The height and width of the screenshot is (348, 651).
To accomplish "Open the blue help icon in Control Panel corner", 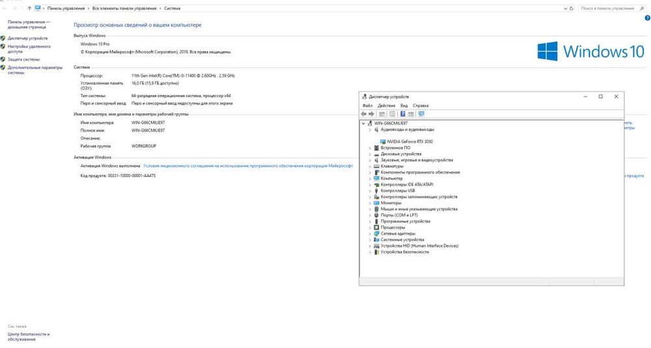I will [647, 18].
